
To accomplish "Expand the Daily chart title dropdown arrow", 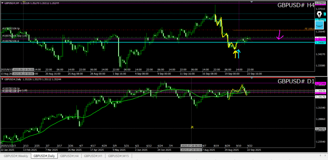I will [2, 79].
